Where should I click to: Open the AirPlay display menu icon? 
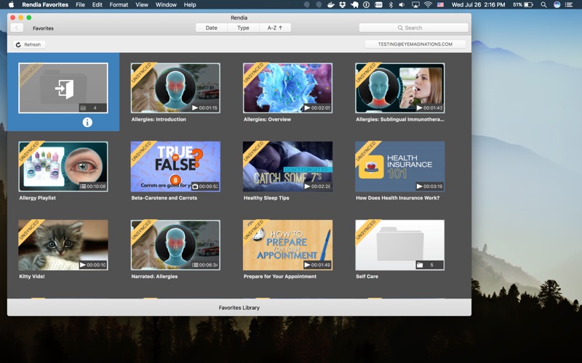(415, 5)
